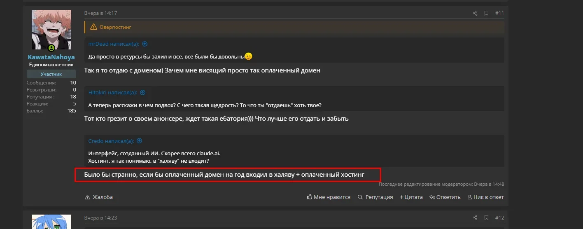
Task: Click share icon on post #12
Action: tap(475, 217)
